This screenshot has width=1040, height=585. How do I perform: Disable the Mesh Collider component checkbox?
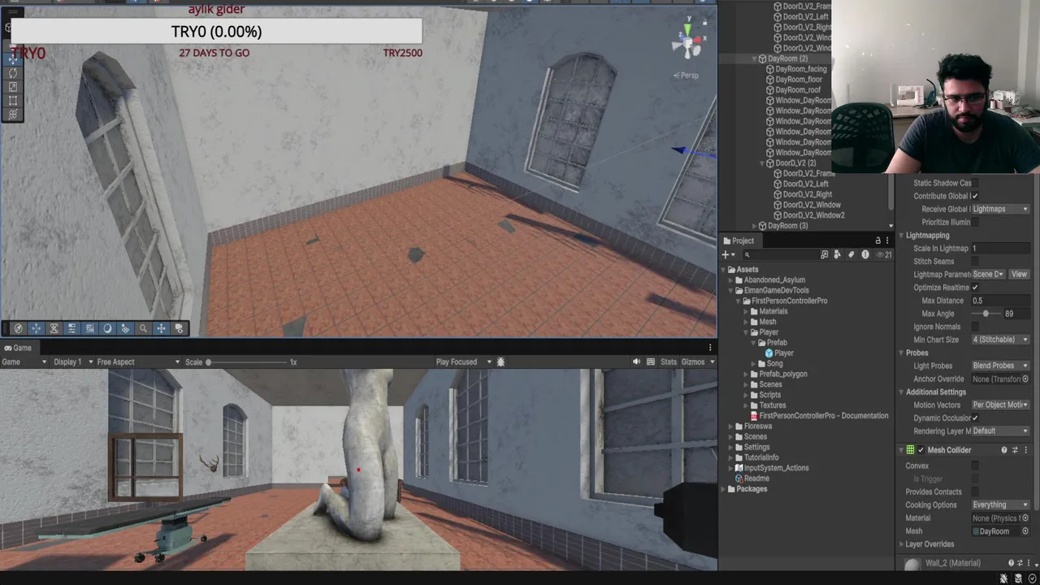pyautogui.click(x=921, y=450)
